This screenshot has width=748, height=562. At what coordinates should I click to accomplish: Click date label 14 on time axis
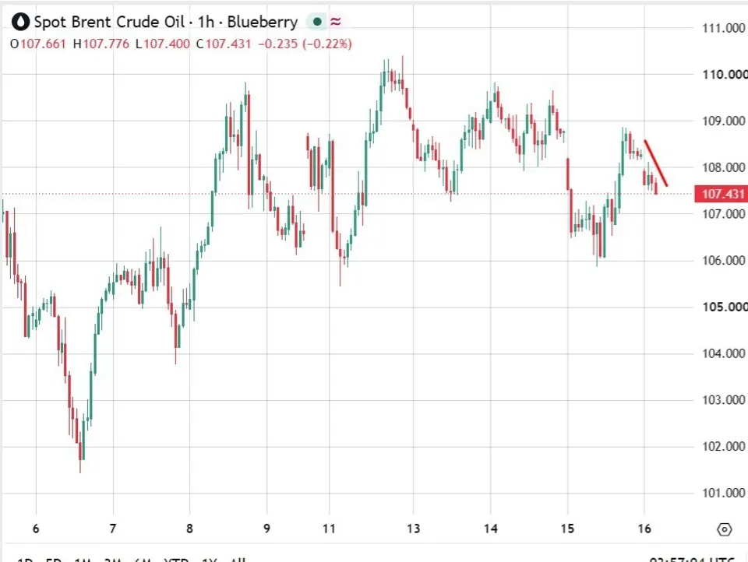pos(490,529)
